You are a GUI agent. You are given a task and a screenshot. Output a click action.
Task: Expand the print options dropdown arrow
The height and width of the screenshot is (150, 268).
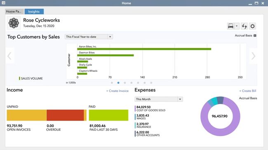(237, 26)
